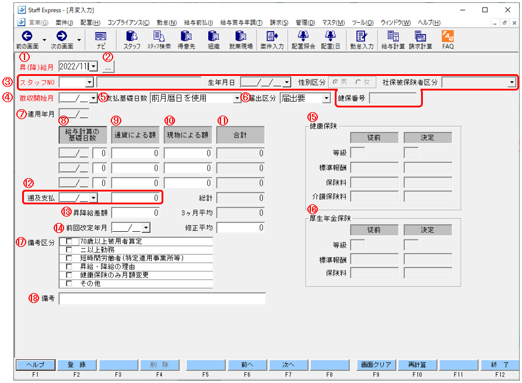Image resolution: width=522 pixels, height=383 pixels.
Task: Open the 案件(J) menu
Action: [64, 23]
